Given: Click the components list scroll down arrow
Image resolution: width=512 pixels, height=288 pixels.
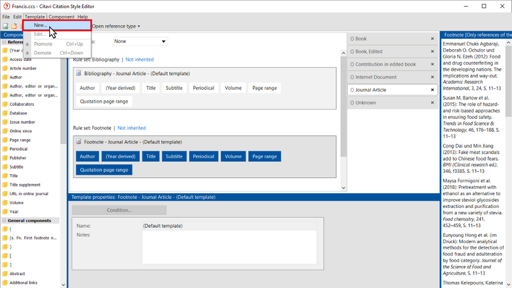Looking at the screenshot, I should click(63, 285).
